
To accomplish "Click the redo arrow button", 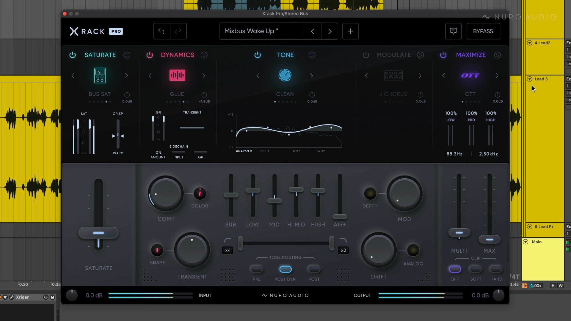I will coord(178,31).
